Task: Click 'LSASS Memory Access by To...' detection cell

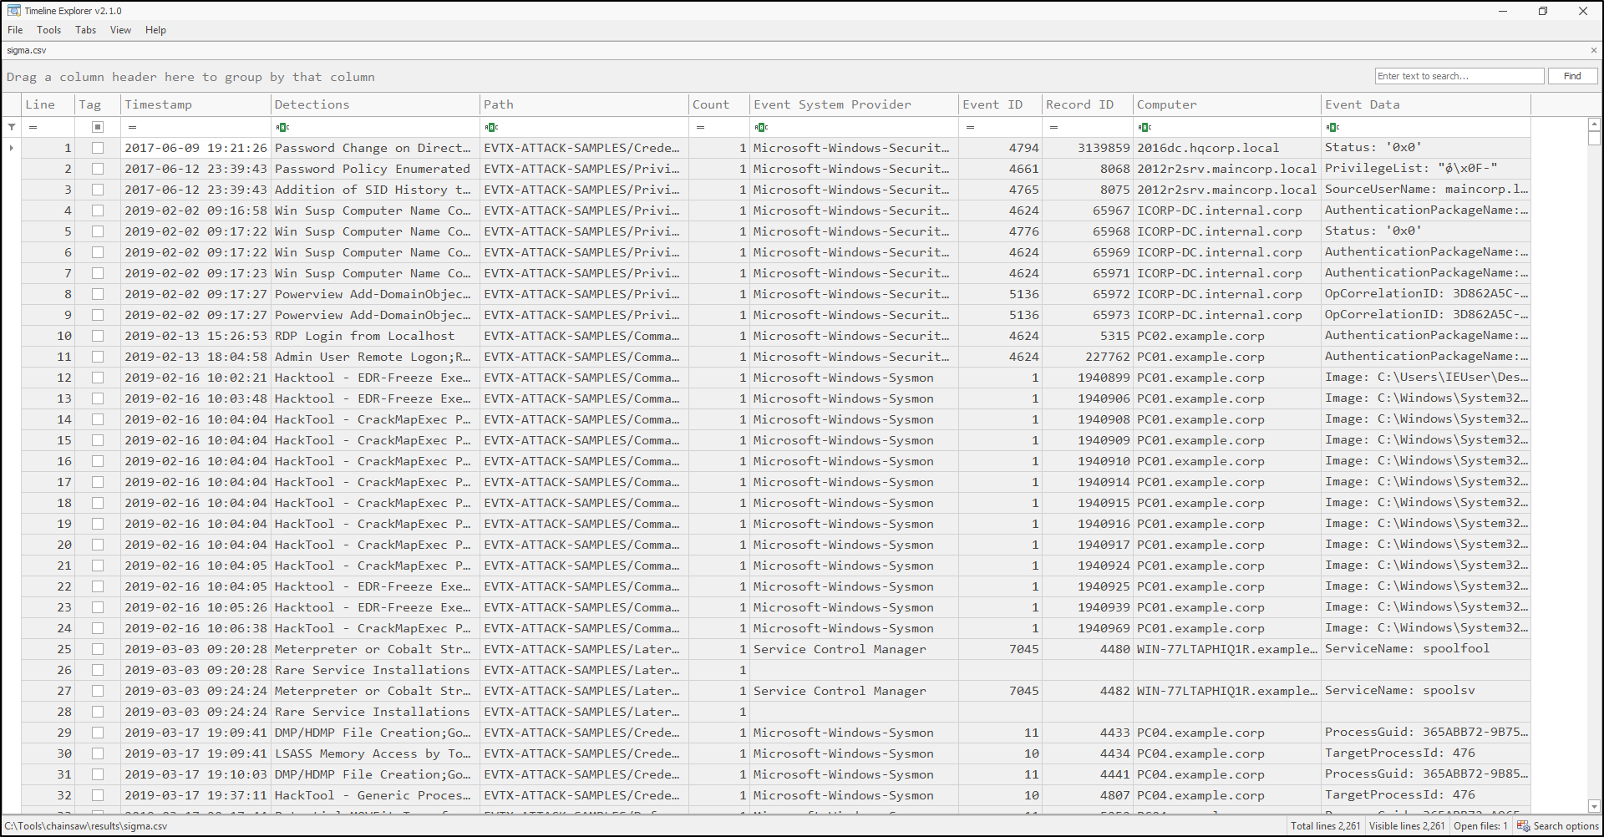Action: click(x=376, y=753)
